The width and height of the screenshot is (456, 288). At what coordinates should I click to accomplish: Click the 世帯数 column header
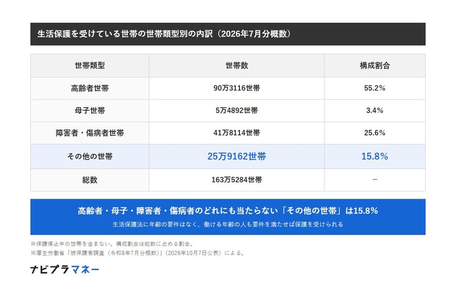point(237,65)
